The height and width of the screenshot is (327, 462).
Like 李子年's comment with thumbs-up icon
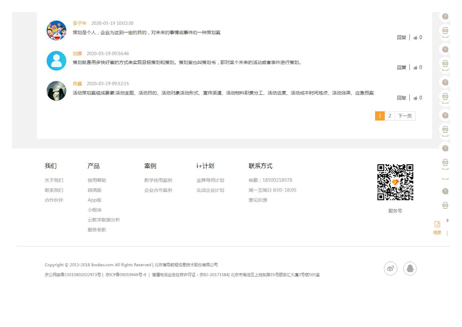point(415,38)
